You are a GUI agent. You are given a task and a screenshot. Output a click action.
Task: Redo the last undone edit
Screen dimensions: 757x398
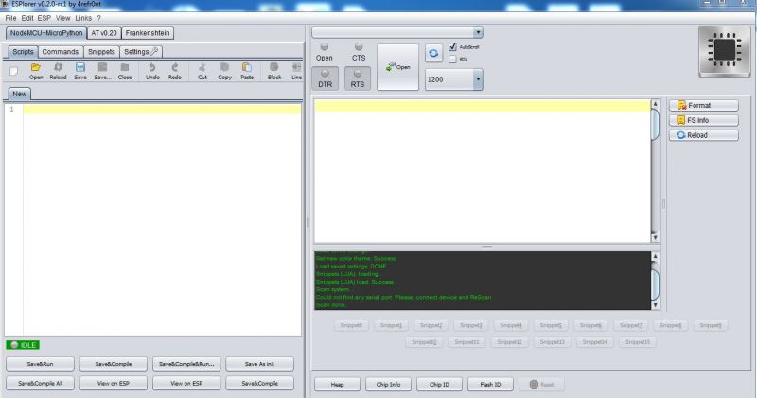pyautogui.click(x=175, y=71)
